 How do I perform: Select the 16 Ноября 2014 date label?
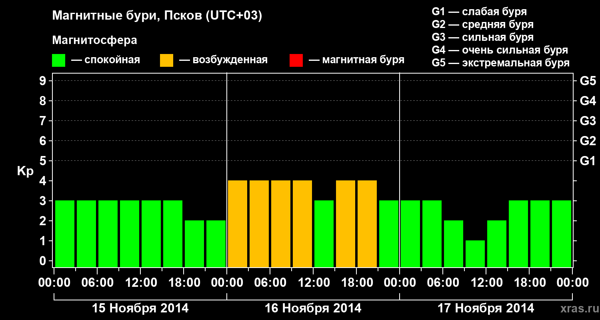pos(313,308)
